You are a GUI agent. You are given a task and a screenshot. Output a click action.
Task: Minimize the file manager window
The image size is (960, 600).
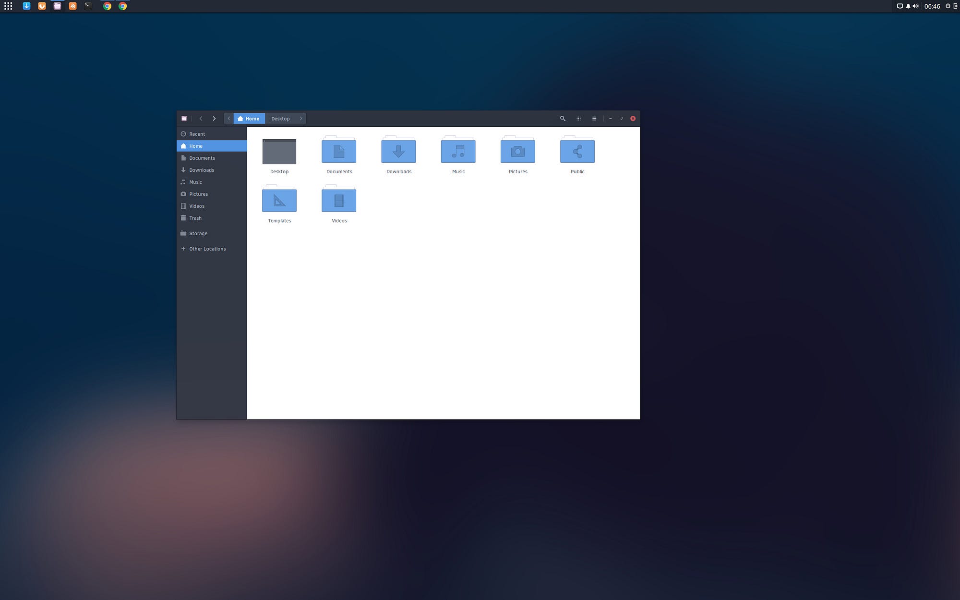[611, 119]
